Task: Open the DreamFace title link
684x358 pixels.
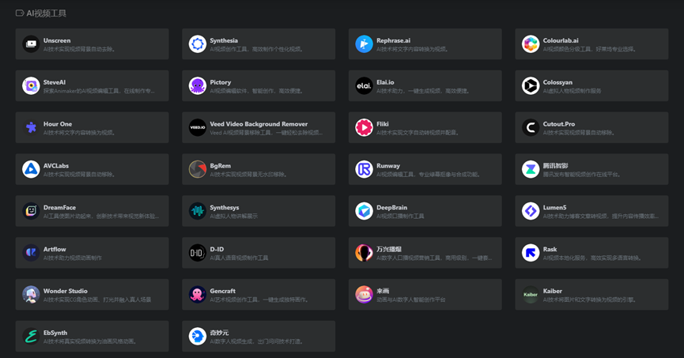Action: point(59,208)
